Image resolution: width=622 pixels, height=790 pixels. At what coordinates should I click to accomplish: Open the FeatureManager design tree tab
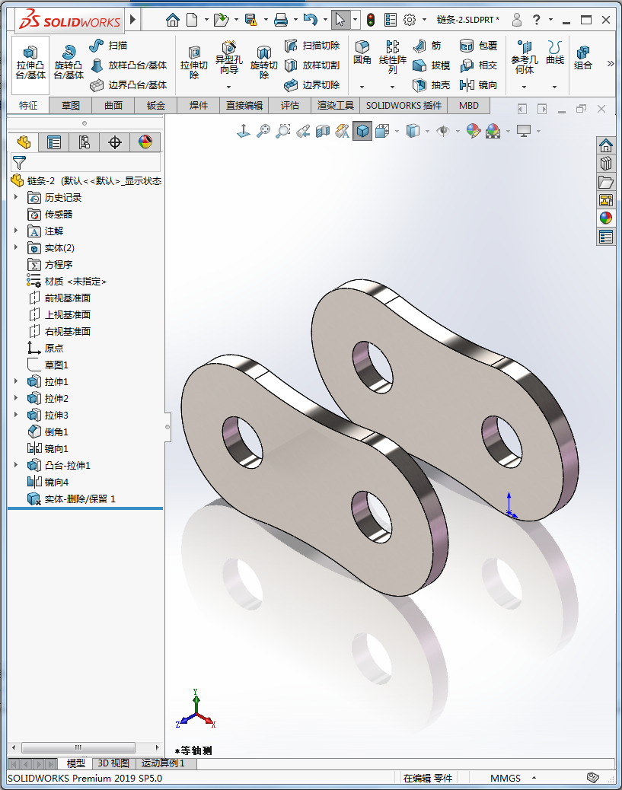click(24, 142)
